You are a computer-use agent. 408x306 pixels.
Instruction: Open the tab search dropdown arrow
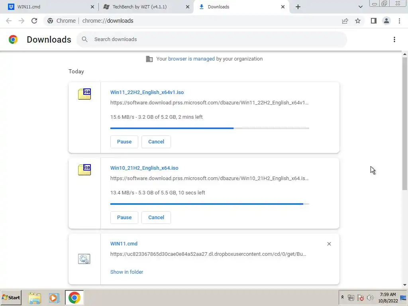click(360, 7)
